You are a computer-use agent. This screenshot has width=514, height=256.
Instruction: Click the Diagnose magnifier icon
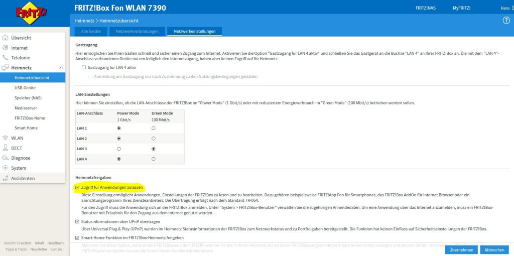click(6, 158)
